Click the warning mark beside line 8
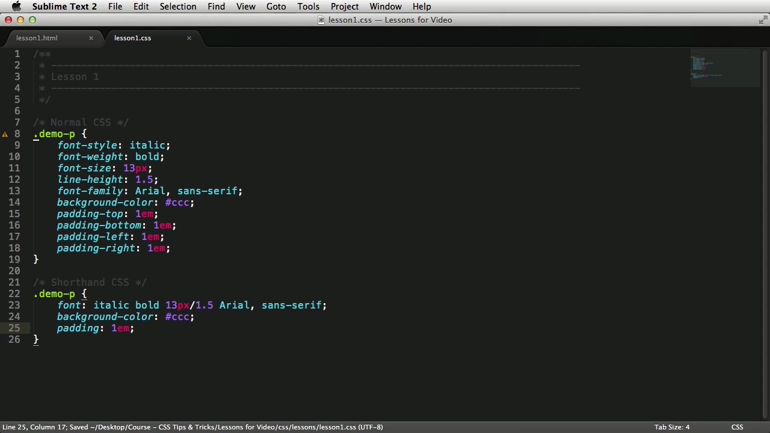 pyautogui.click(x=5, y=134)
